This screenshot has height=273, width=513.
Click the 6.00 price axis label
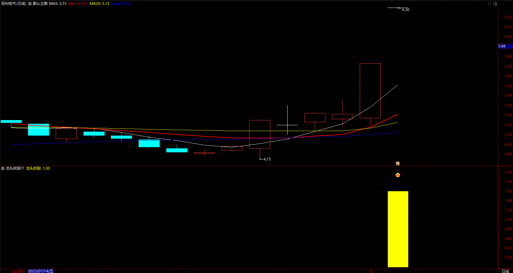[x=508, y=37]
